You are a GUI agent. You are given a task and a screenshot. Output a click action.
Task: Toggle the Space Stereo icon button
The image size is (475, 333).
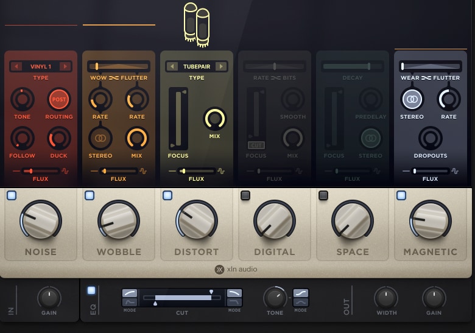click(x=370, y=138)
